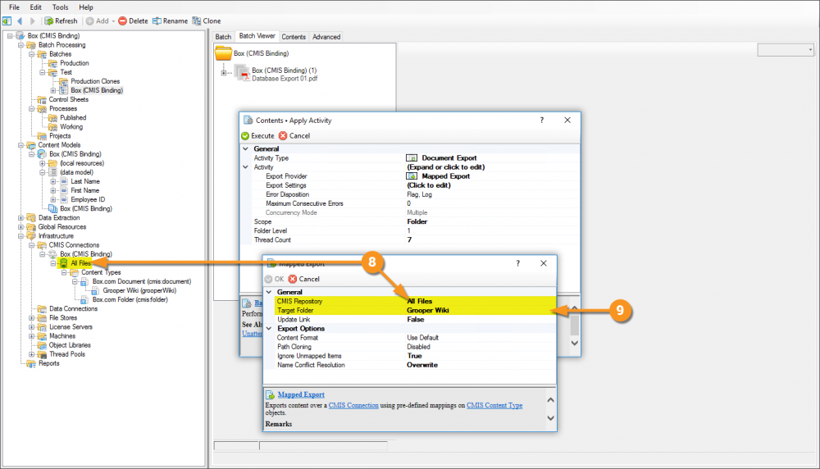Click Cancel in Mapped Export dialog
Viewport: 820px width, 469px height.
pos(304,280)
